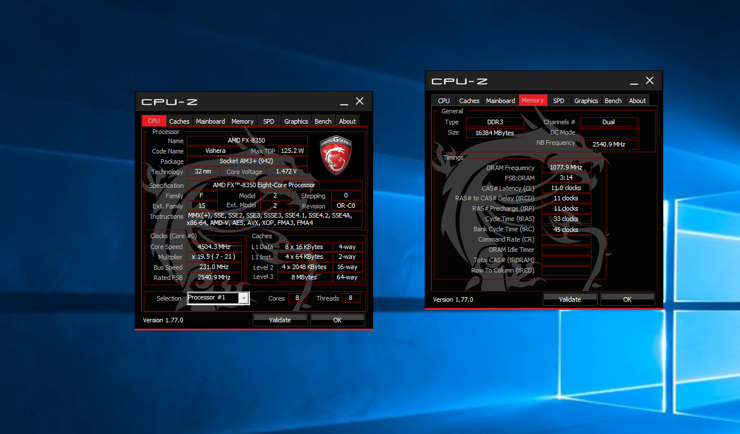The height and width of the screenshot is (434, 740).
Task: Click the 45 clocks bank cycle time value
Action: coord(566,230)
